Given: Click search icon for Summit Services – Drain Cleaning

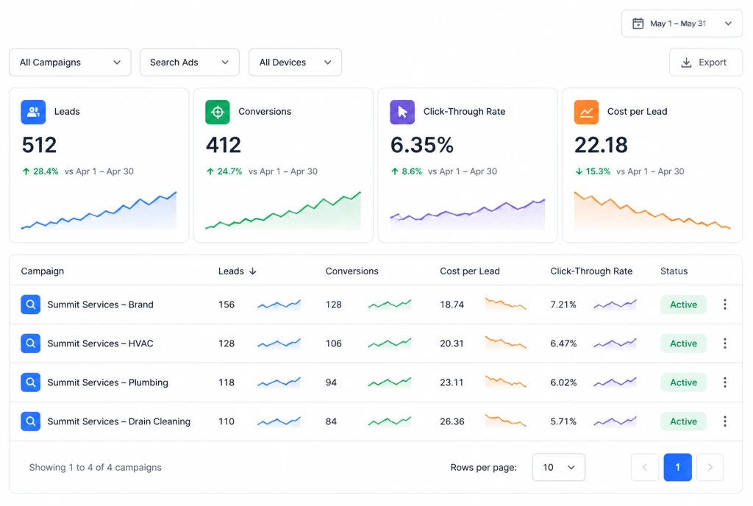Looking at the screenshot, I should (30, 421).
